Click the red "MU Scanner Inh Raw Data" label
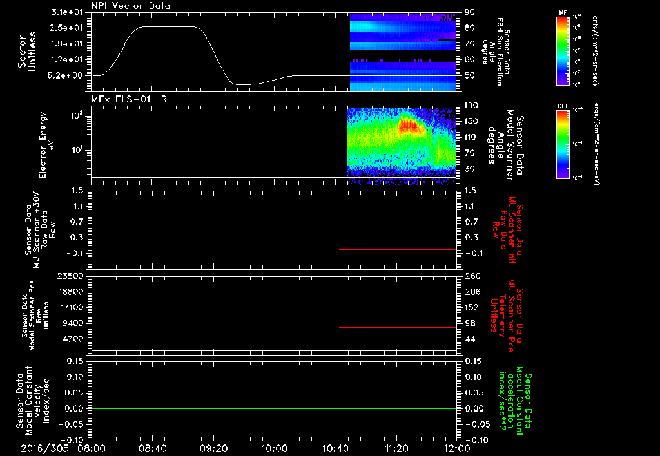 pyautogui.click(x=509, y=230)
